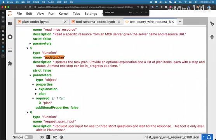This screenshot has height=140, width=216.
Task: Open the Settings menu
Action: coord(91,14)
